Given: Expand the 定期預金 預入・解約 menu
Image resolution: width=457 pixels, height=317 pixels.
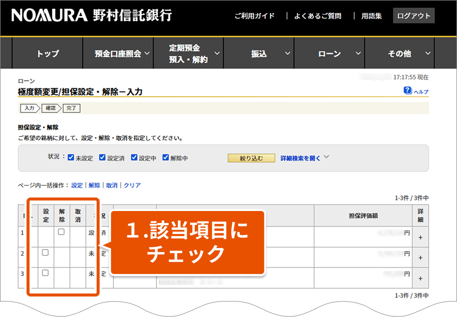Looking at the screenshot, I should (x=193, y=53).
